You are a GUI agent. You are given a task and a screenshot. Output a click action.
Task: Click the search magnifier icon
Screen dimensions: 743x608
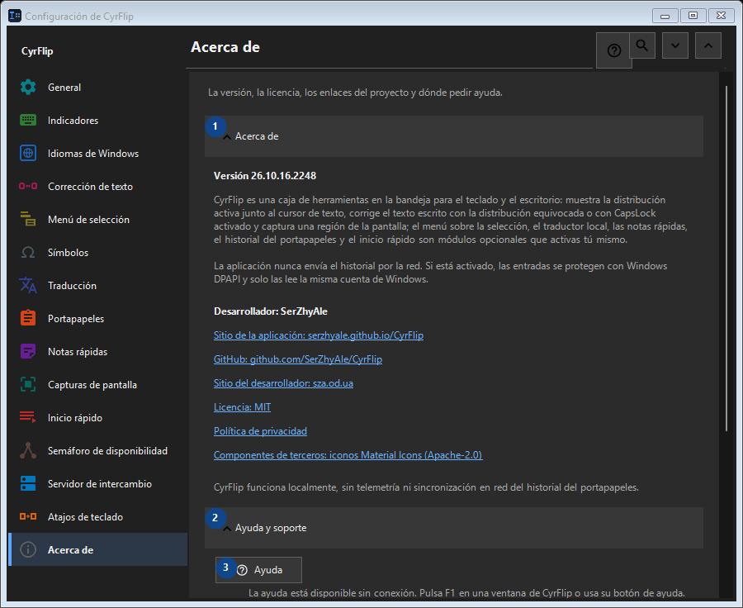642,45
